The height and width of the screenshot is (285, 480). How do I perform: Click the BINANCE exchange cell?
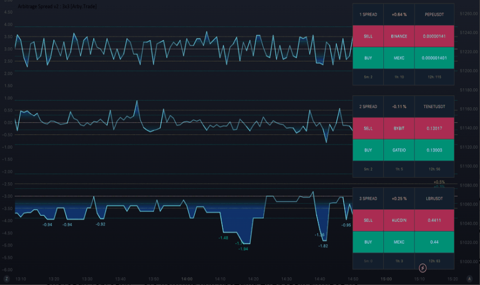(399, 36)
